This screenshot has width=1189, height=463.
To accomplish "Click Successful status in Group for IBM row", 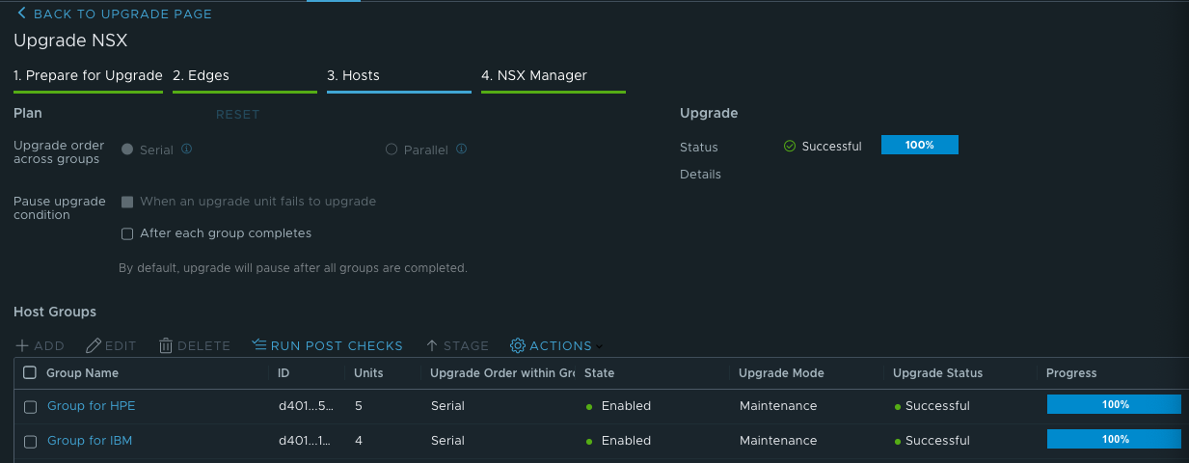I will coord(937,441).
